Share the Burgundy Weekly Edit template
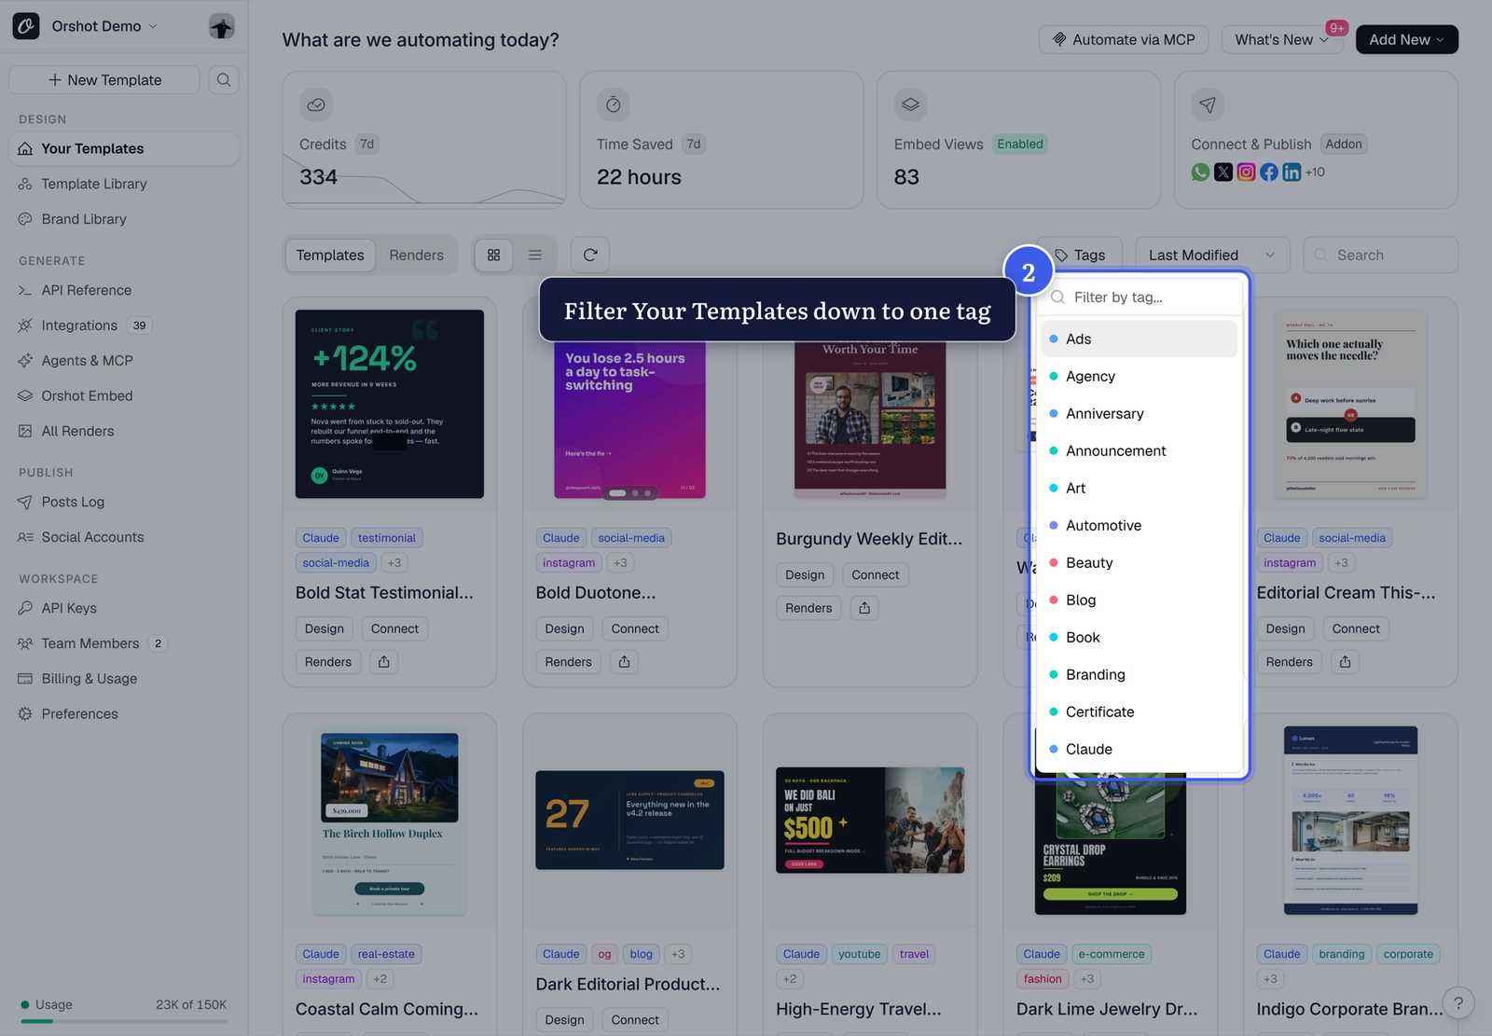 click(x=864, y=608)
